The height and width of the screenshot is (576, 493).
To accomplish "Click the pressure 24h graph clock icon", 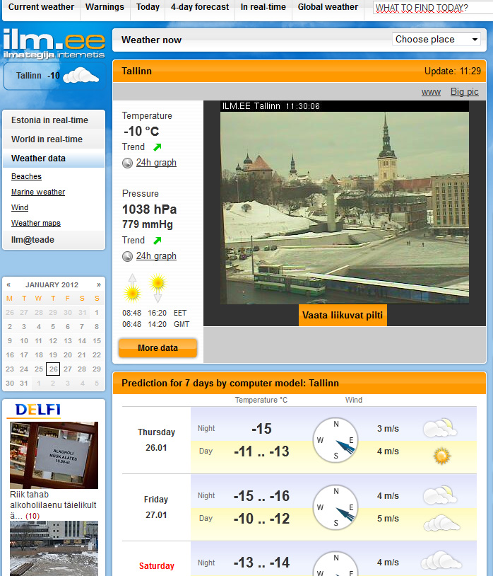I will coord(127,256).
